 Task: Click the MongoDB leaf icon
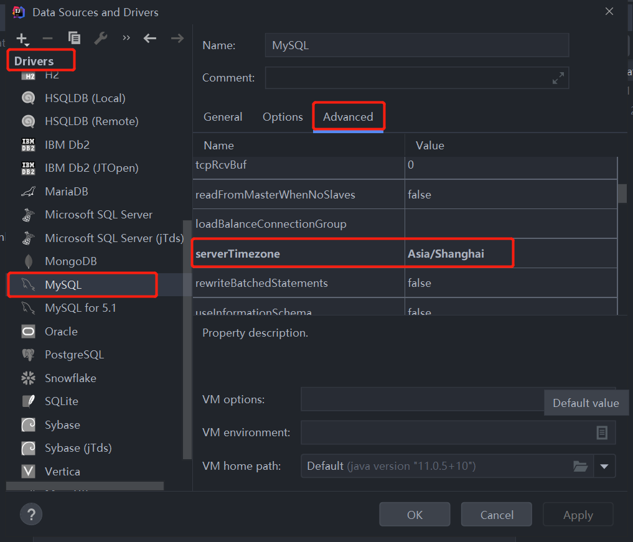pos(28,261)
